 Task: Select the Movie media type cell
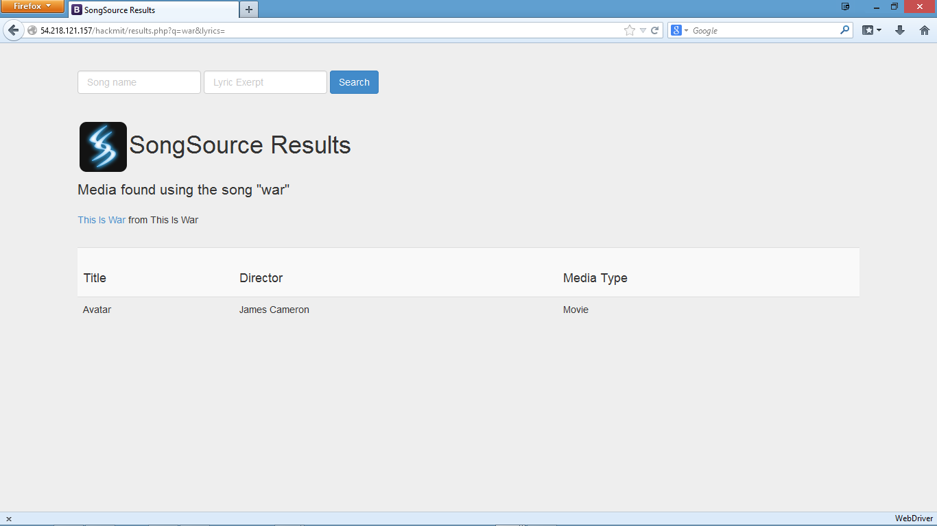(576, 310)
